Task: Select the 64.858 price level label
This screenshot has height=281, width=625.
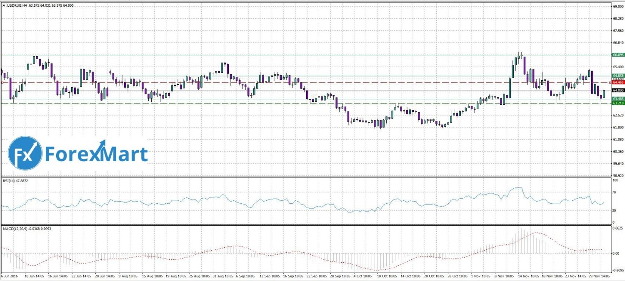Action: click(x=617, y=75)
